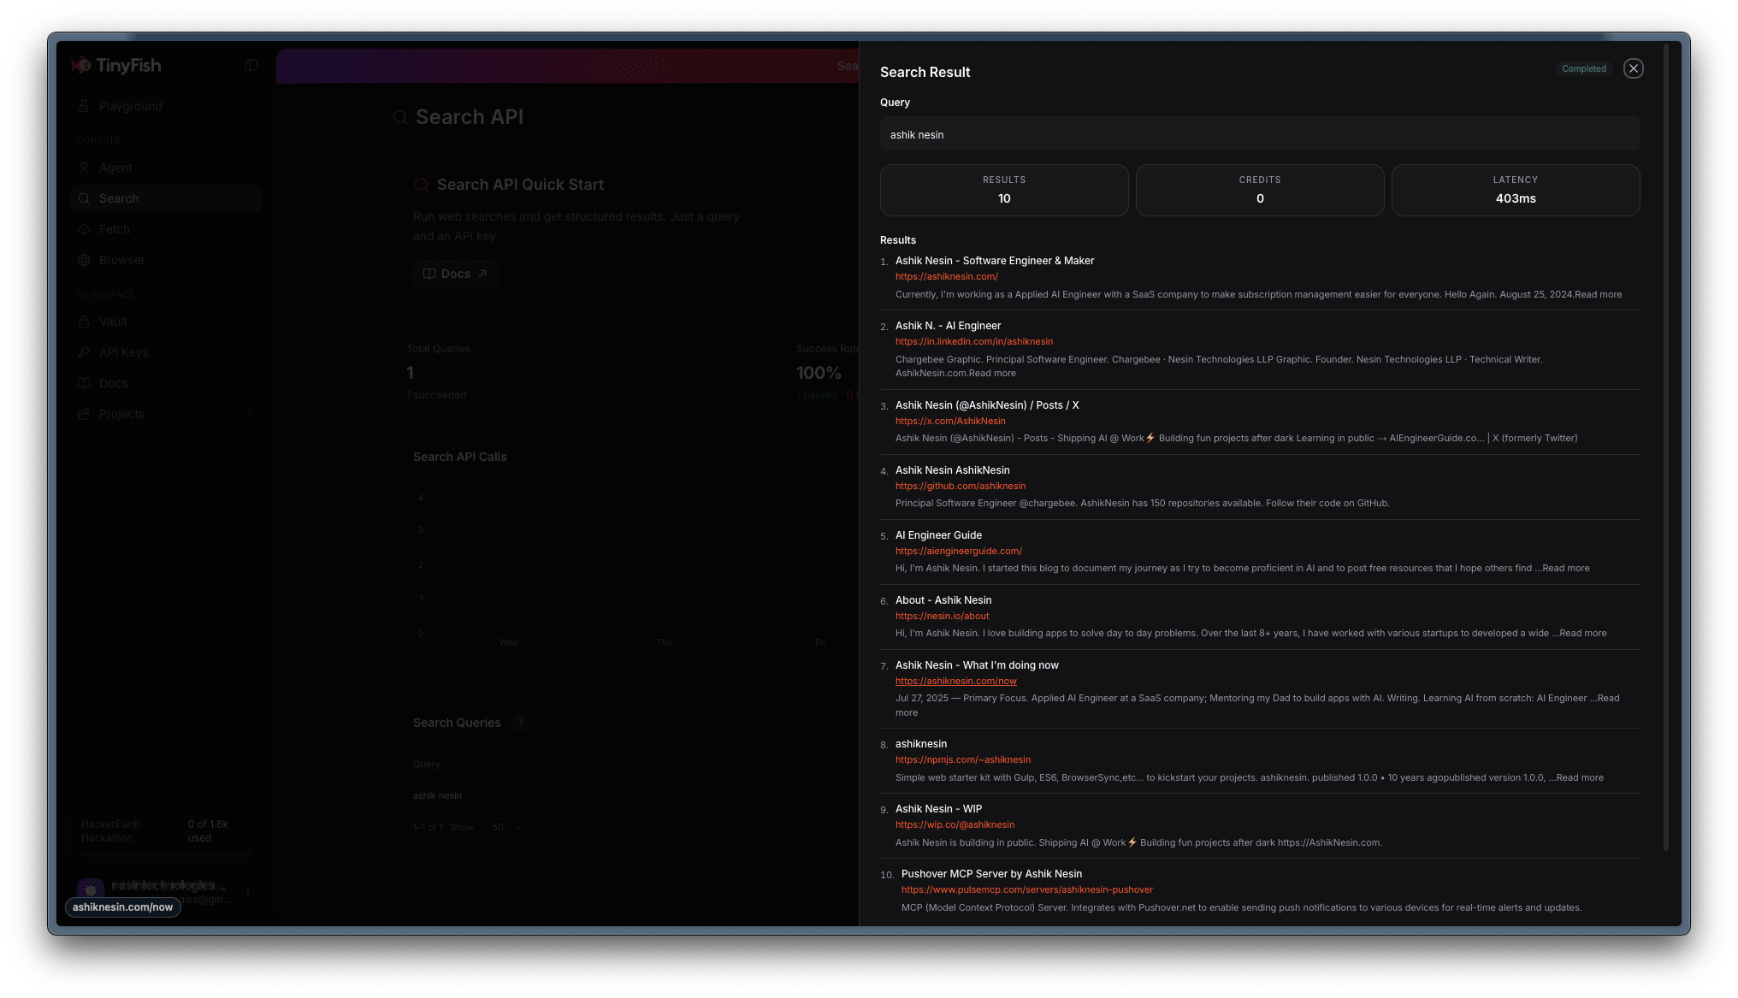Open the aiengineerguide.com link

pyautogui.click(x=959, y=551)
